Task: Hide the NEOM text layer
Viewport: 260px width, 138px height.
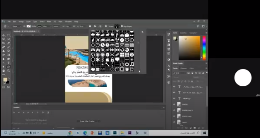Action: pyautogui.click(x=174, y=98)
